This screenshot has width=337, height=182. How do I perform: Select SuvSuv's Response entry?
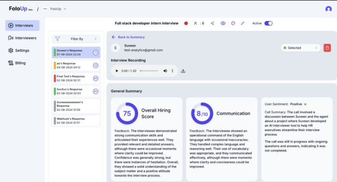(x=76, y=91)
